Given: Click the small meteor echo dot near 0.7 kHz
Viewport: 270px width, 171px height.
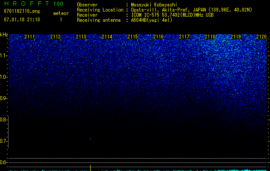Looking at the screenshot, I should pyautogui.click(x=91, y=139).
